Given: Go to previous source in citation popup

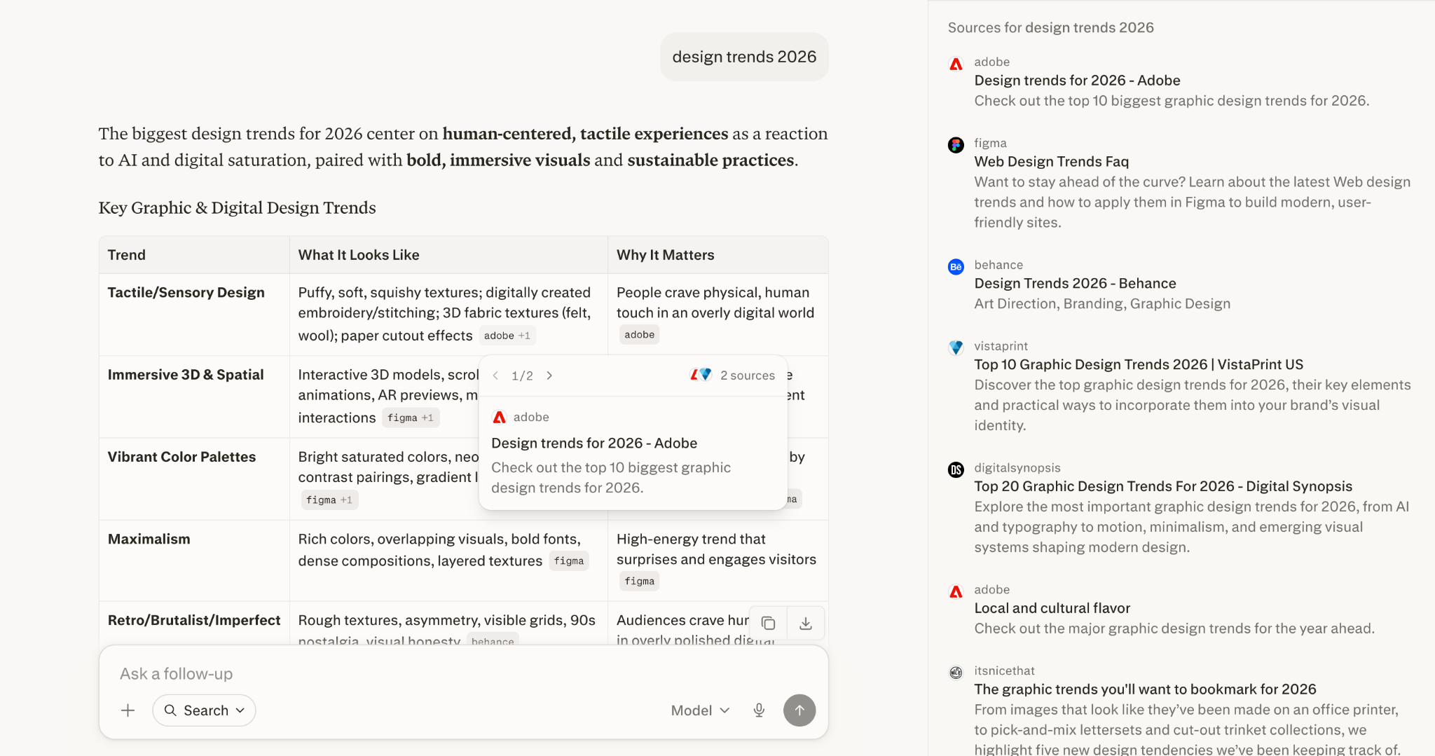Looking at the screenshot, I should 495,376.
